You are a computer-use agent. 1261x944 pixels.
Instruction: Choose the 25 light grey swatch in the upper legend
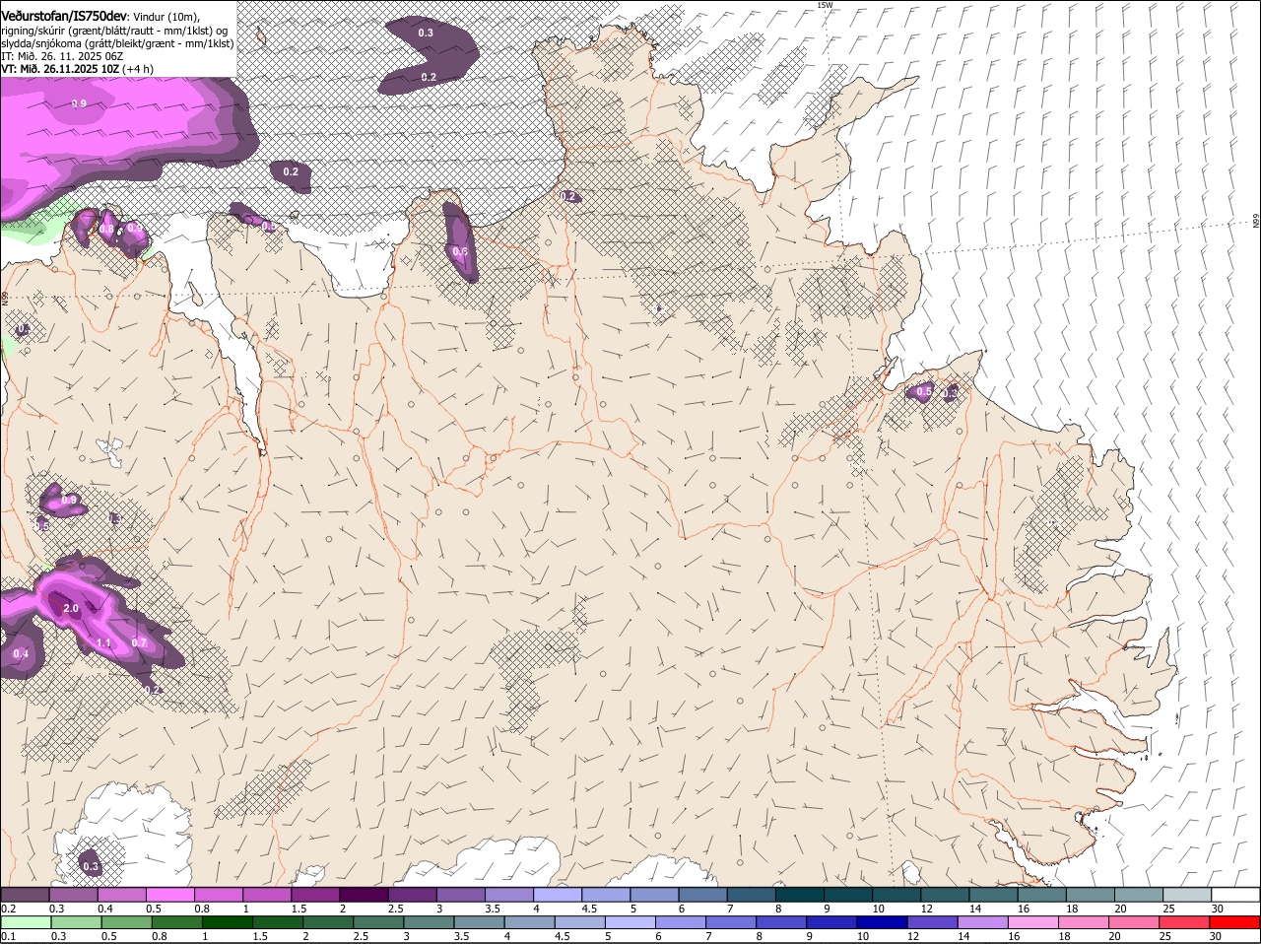coord(1187,894)
